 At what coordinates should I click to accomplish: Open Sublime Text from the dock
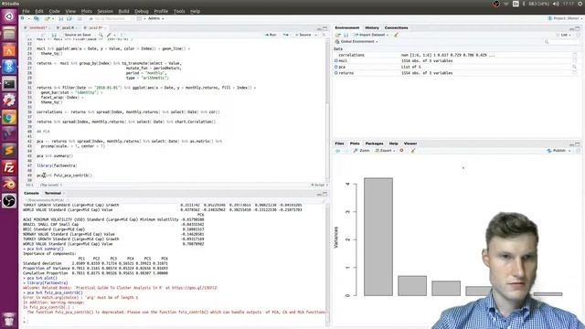pos(9,151)
